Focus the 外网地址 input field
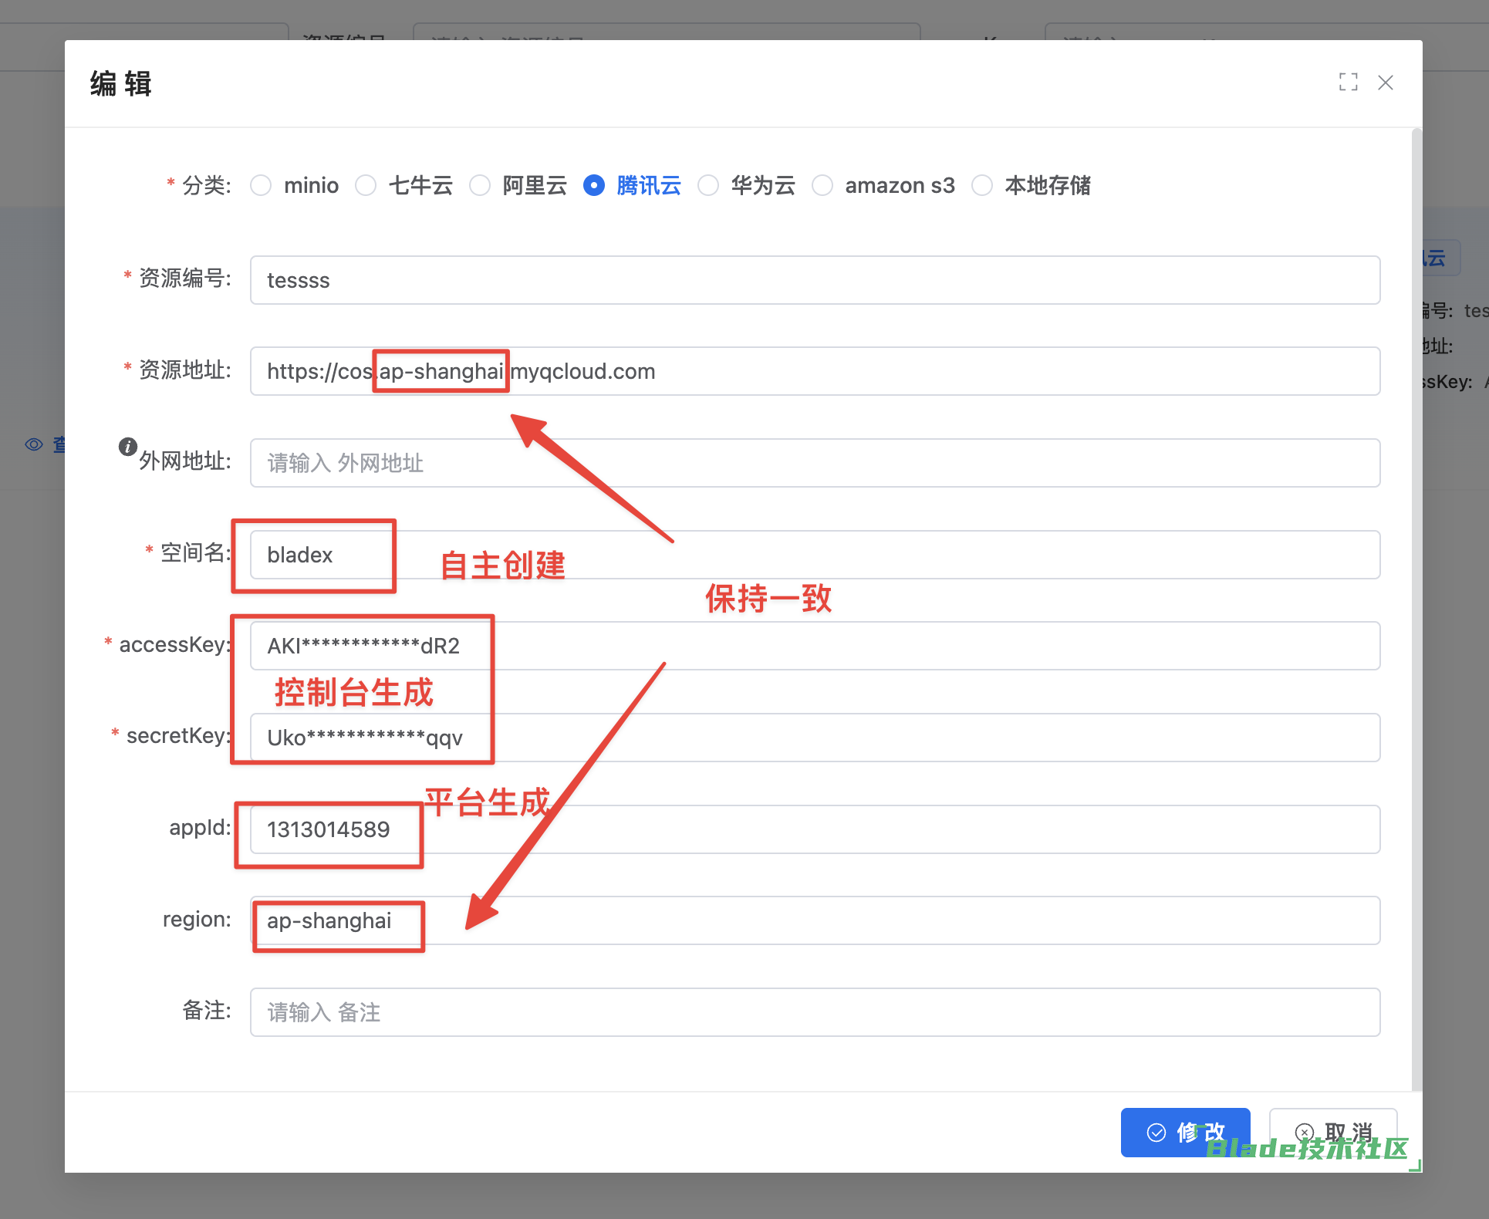 (x=815, y=463)
